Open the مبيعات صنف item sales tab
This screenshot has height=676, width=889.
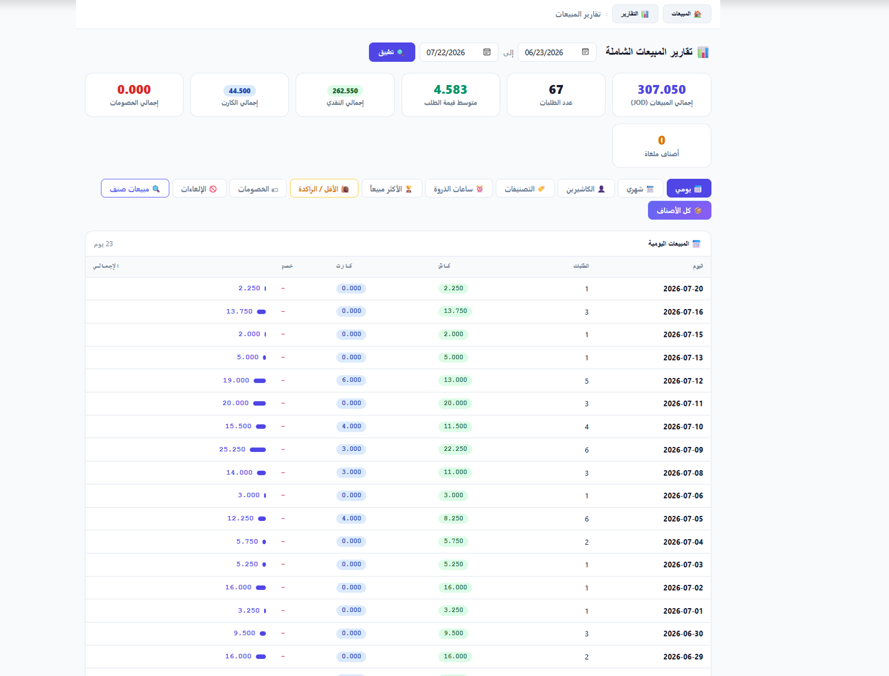(135, 189)
